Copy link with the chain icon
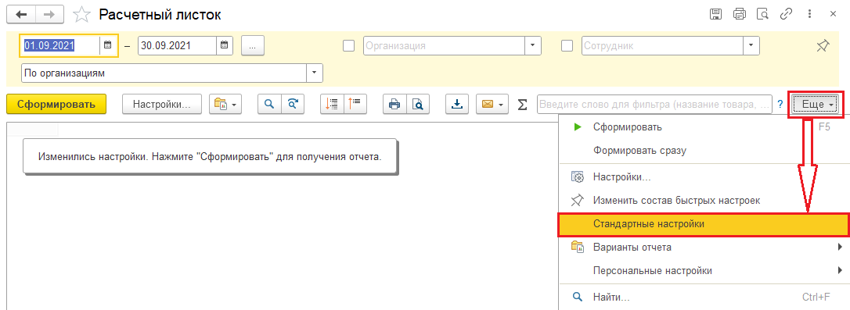Viewport: 850px width, 310px height. [x=786, y=15]
